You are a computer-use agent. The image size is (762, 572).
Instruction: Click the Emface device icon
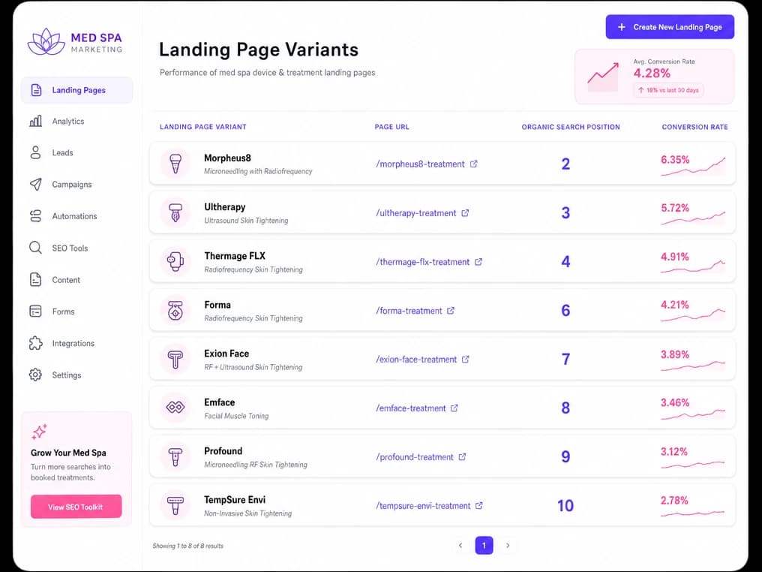point(175,407)
